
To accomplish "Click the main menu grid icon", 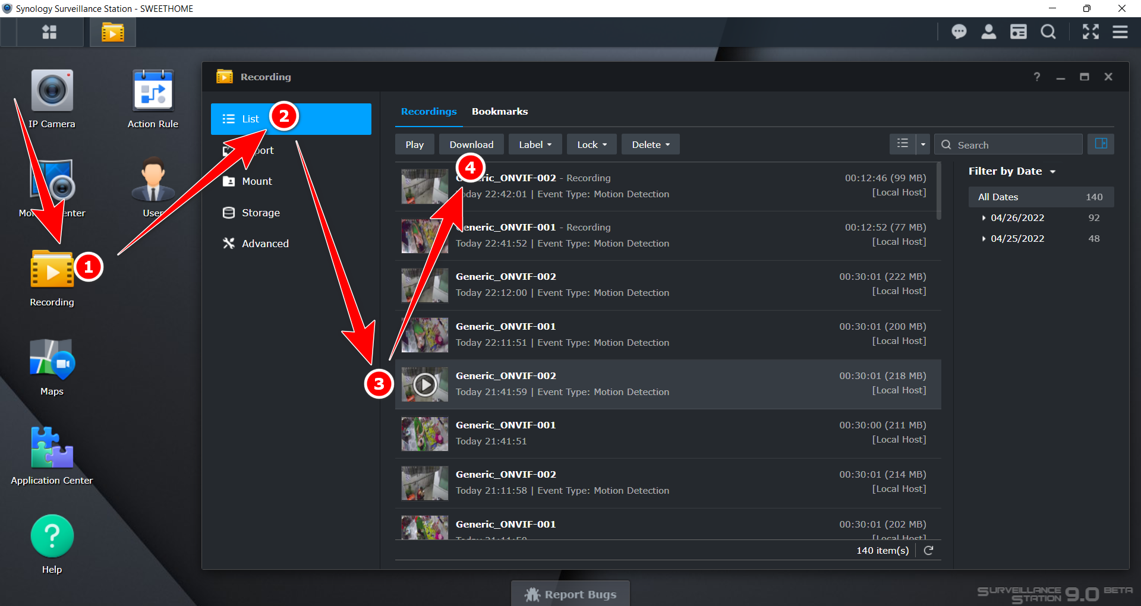I will point(49,32).
